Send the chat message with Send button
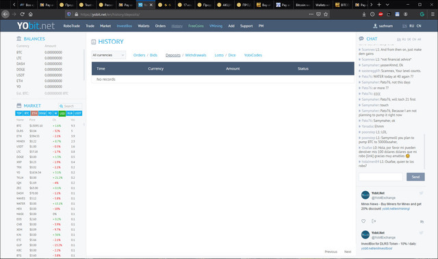 pyautogui.click(x=415, y=177)
